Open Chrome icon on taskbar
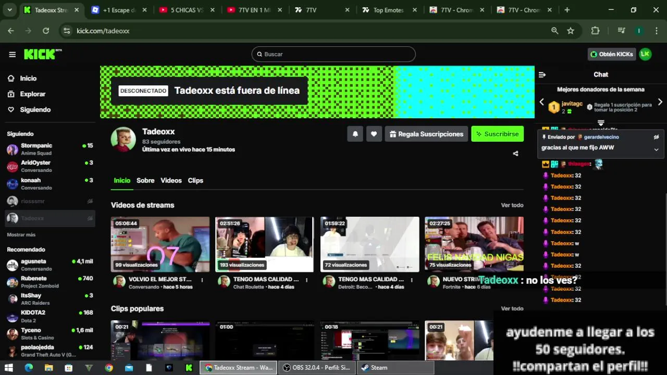The width and height of the screenshot is (667, 375). tap(108, 368)
